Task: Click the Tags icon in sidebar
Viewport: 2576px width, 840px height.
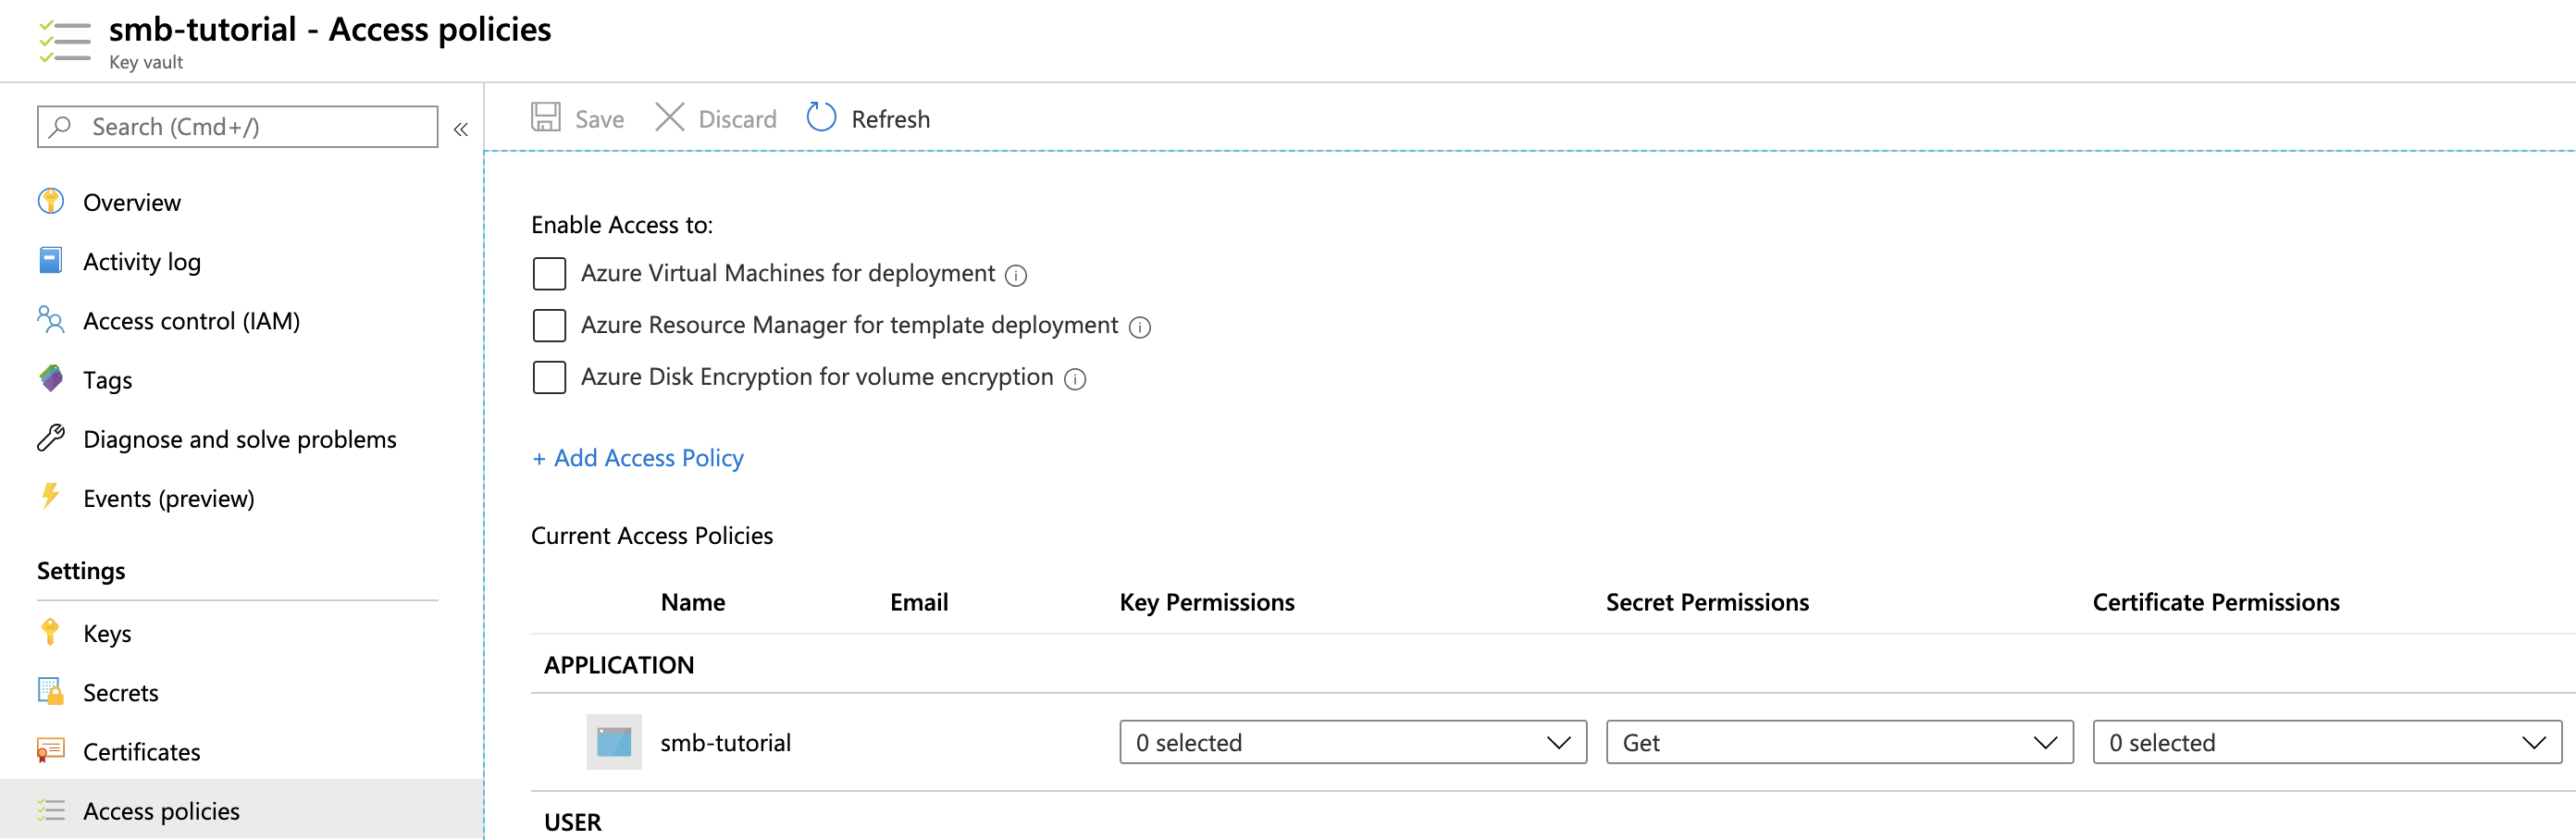Action: point(51,379)
